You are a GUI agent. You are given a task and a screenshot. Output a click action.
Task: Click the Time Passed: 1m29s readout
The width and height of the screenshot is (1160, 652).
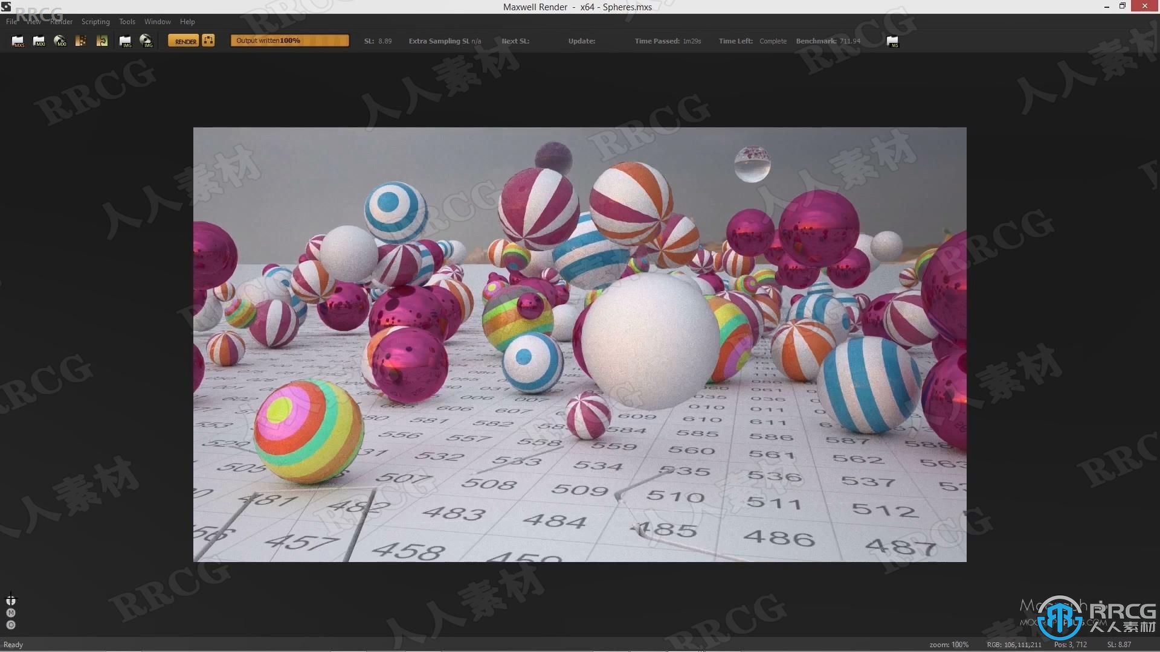668,41
